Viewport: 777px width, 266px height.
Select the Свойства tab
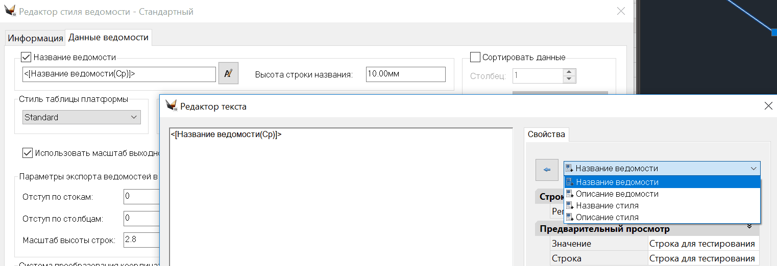click(x=546, y=135)
